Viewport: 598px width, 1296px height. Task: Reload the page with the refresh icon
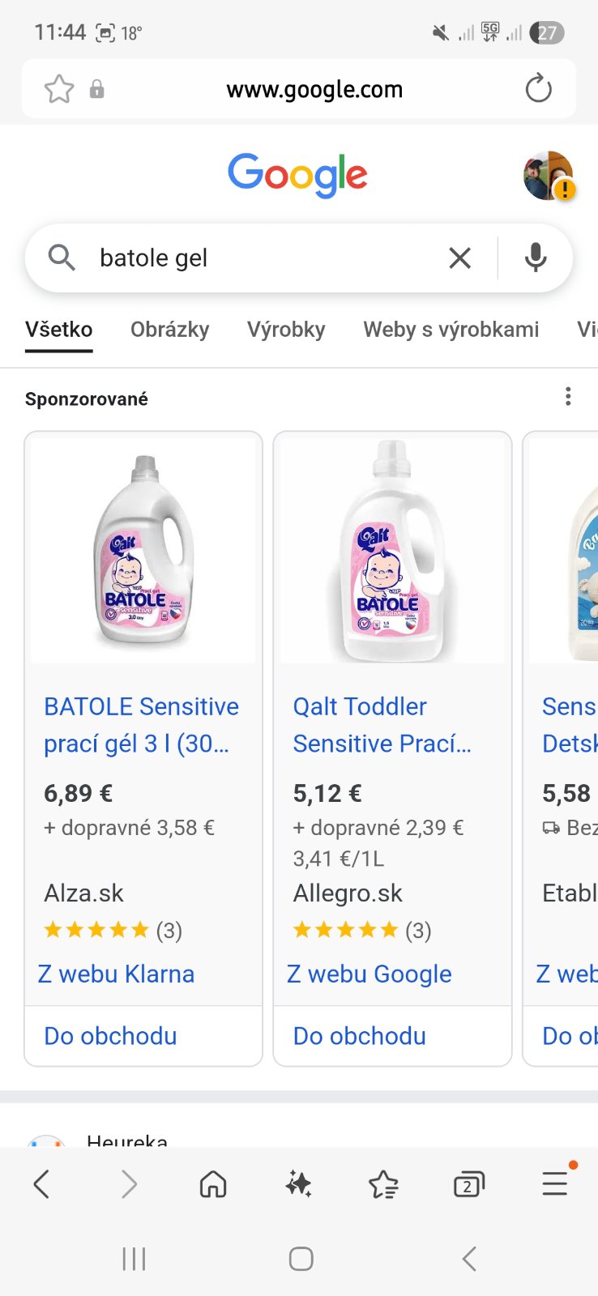coord(538,88)
